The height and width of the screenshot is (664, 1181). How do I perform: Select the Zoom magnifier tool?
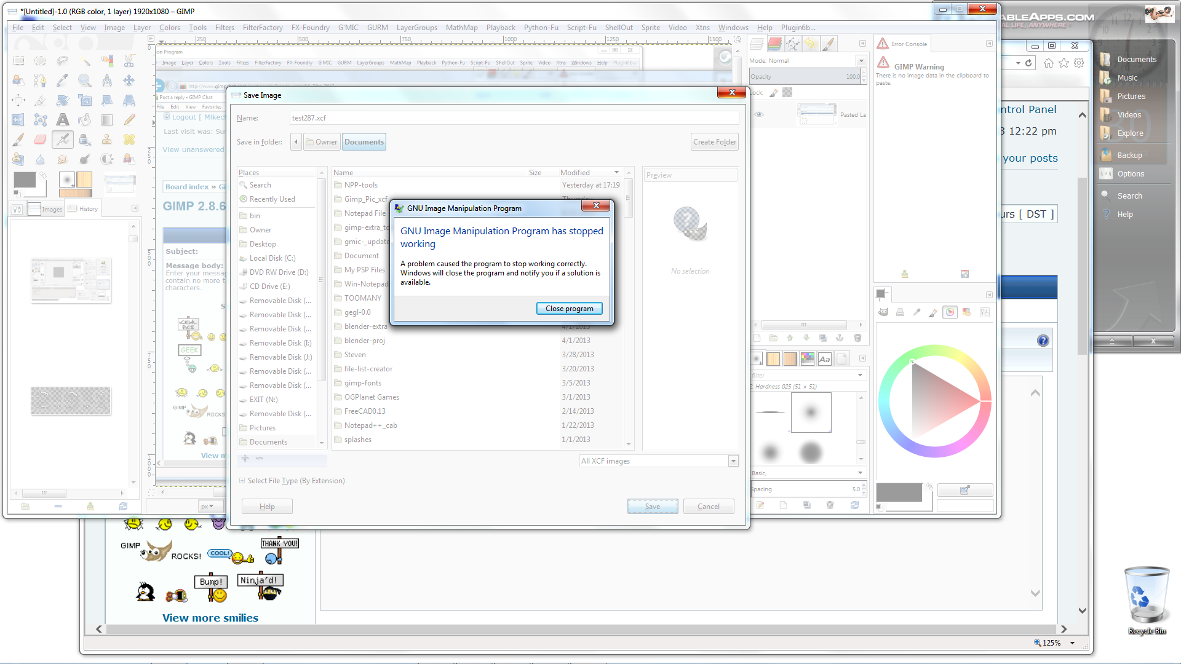coord(85,81)
